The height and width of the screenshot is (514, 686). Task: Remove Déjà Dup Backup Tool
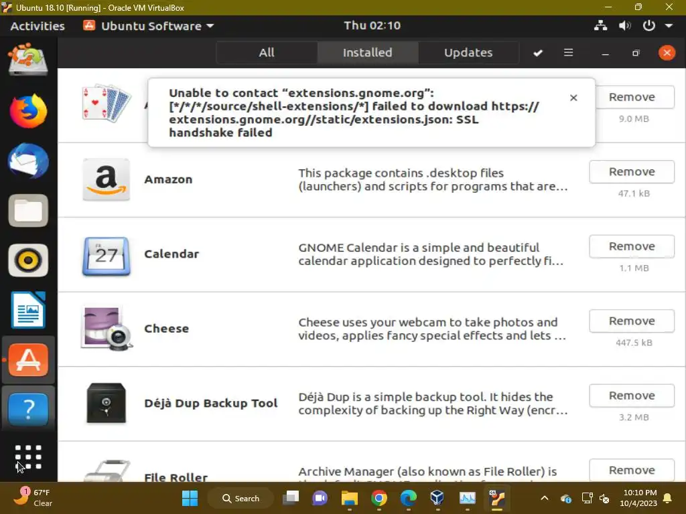pos(632,396)
